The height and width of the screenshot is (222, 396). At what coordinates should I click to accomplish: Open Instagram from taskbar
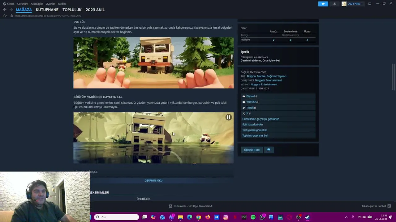point(226,217)
